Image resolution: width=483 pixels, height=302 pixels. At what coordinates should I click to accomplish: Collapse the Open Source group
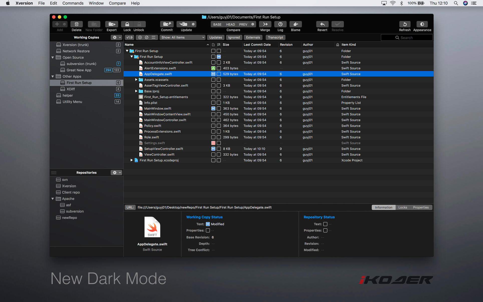pyautogui.click(x=53, y=57)
